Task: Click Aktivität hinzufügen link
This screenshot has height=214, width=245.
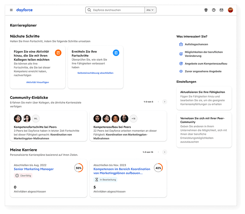Action: [x=38, y=82]
